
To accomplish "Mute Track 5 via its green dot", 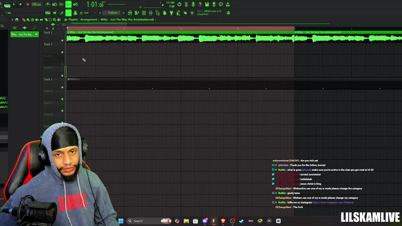I will point(62,87).
